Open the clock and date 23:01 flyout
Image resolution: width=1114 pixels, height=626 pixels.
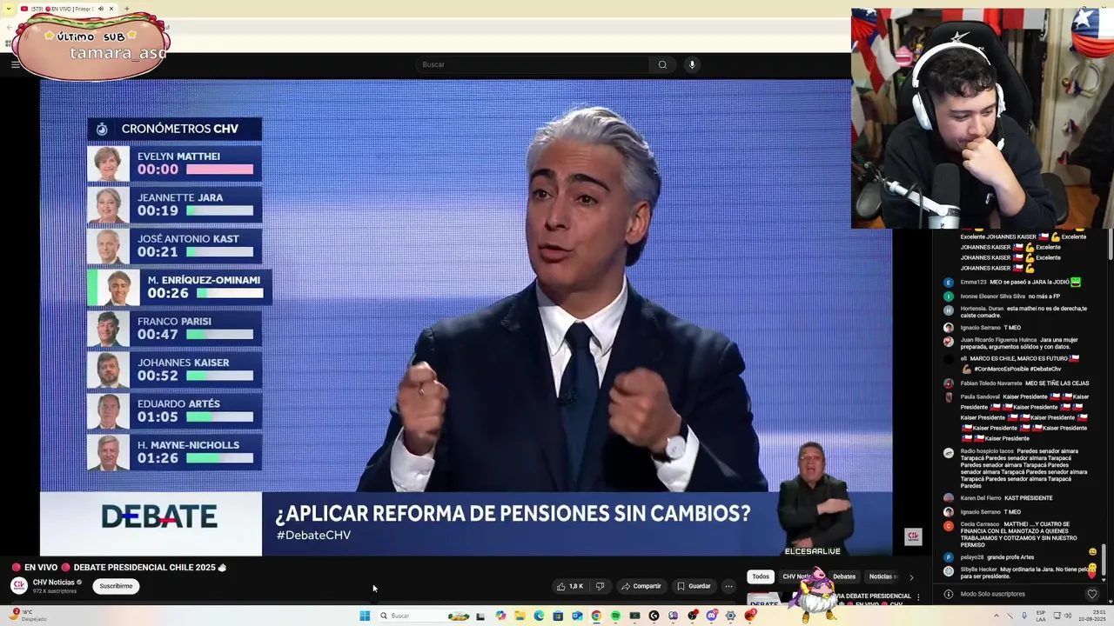(x=1092, y=616)
